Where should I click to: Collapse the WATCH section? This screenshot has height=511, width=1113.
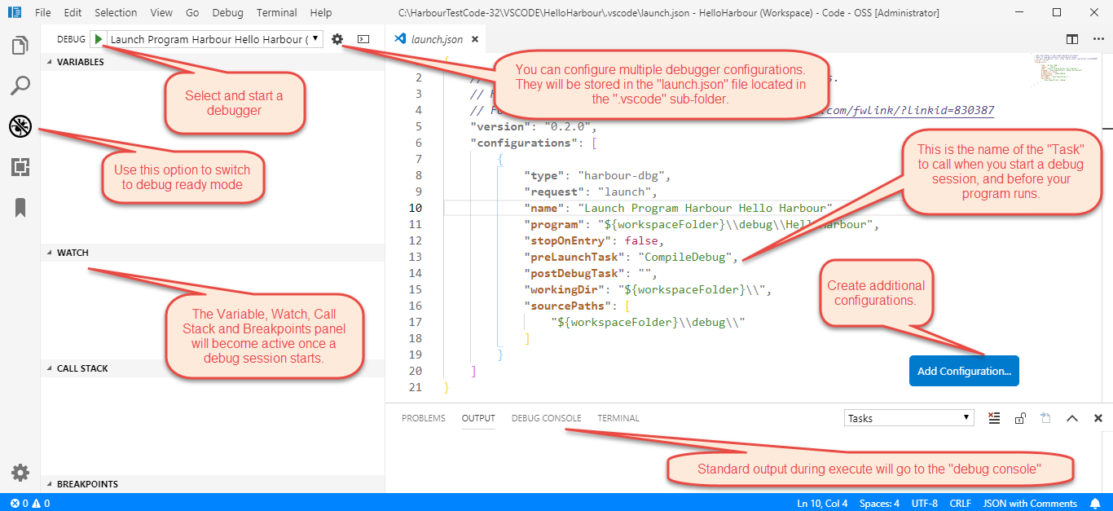tap(73, 253)
